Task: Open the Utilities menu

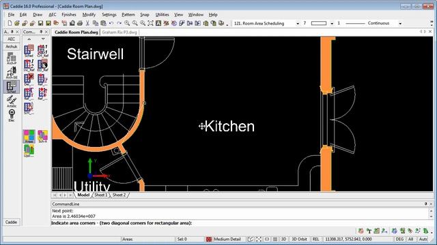Action: pos(163,14)
